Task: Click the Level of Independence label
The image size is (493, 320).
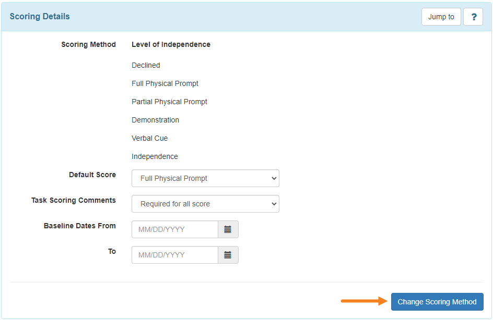Action: click(x=171, y=44)
